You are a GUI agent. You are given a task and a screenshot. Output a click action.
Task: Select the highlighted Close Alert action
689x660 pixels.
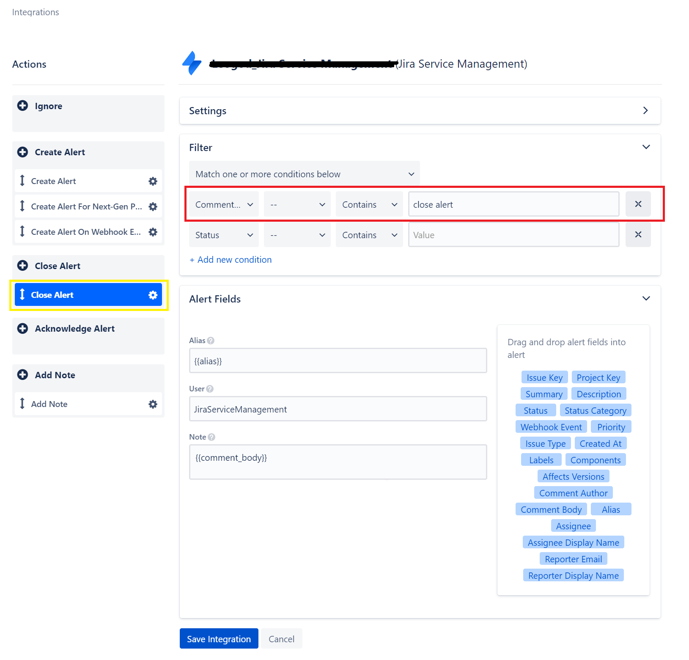[88, 295]
